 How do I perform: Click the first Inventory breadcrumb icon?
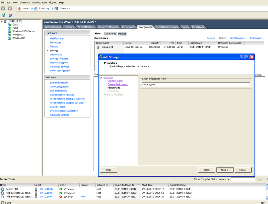tap(36, 9)
